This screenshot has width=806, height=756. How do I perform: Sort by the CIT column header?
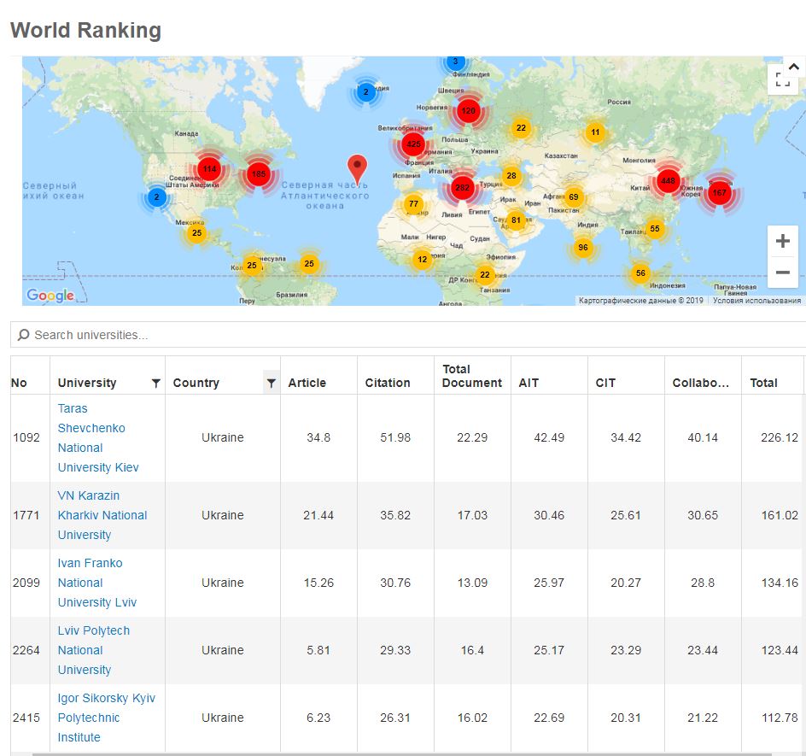605,383
